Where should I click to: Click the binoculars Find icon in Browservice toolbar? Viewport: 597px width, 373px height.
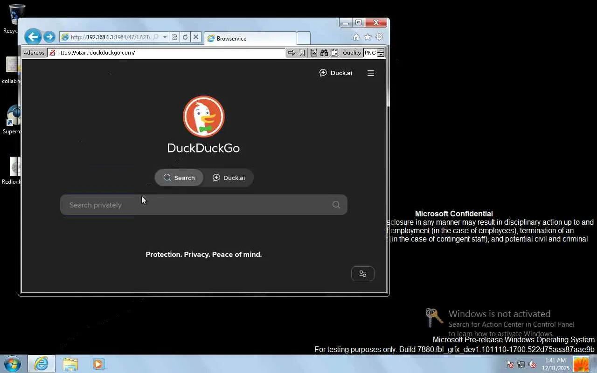click(324, 53)
